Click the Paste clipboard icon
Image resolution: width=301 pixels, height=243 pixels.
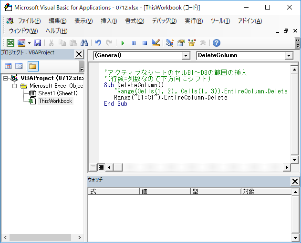73,43
